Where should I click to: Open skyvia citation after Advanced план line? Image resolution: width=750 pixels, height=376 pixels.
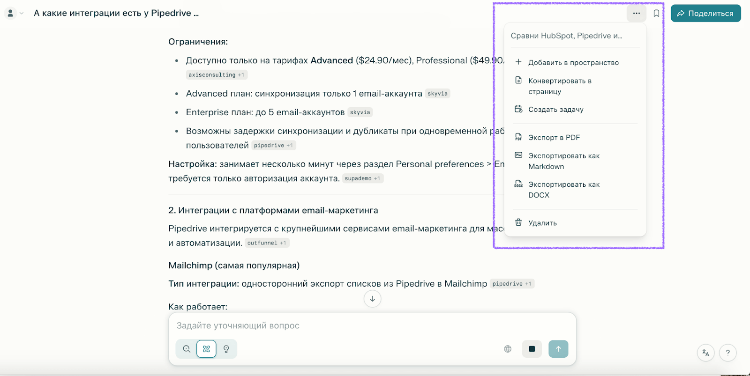(x=437, y=94)
